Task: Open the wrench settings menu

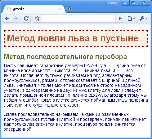Action: click(x=144, y=19)
